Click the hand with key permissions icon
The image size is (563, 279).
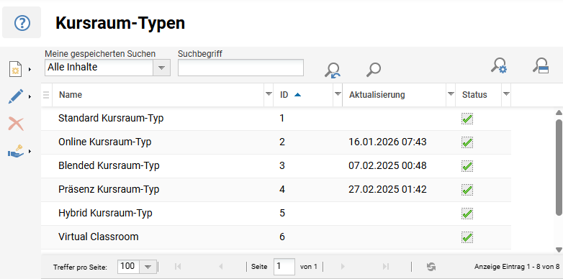16,152
